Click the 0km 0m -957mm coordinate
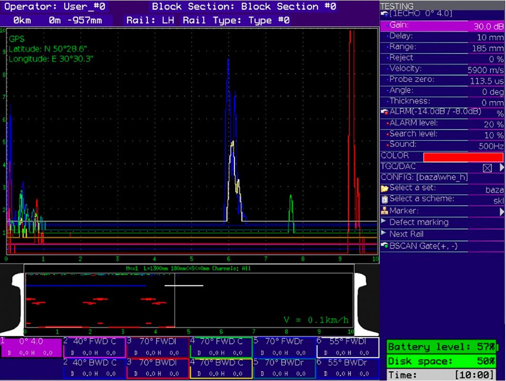 point(57,20)
